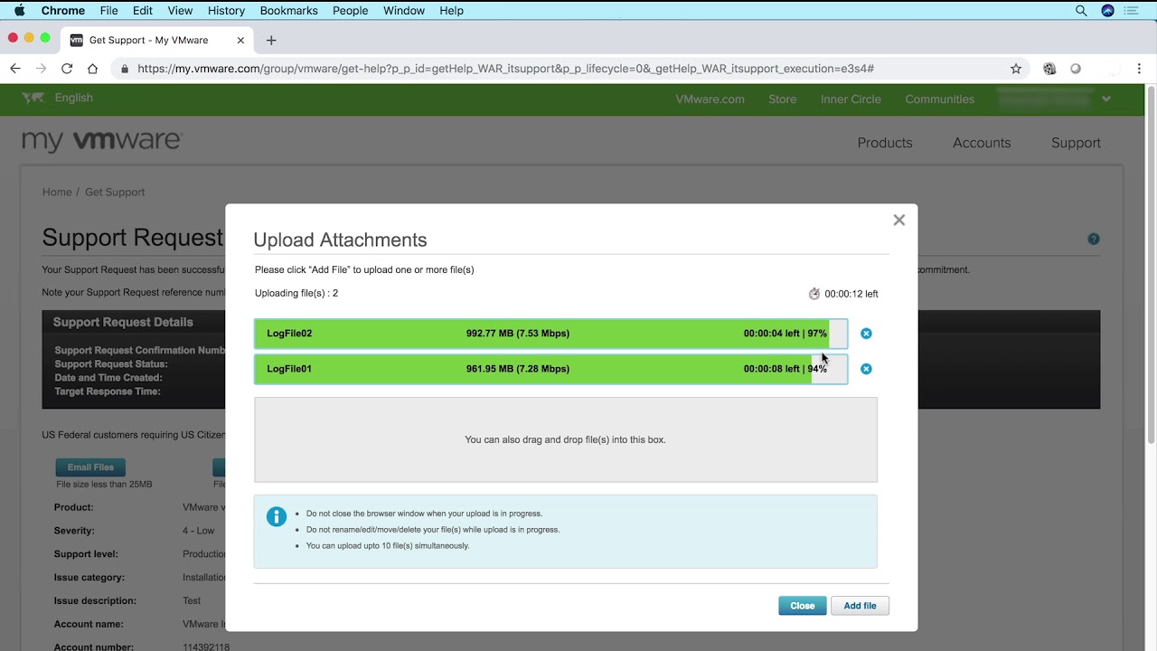This screenshot has height=651, width=1157.
Task: Reload the page in Chrome
Action: 67,69
